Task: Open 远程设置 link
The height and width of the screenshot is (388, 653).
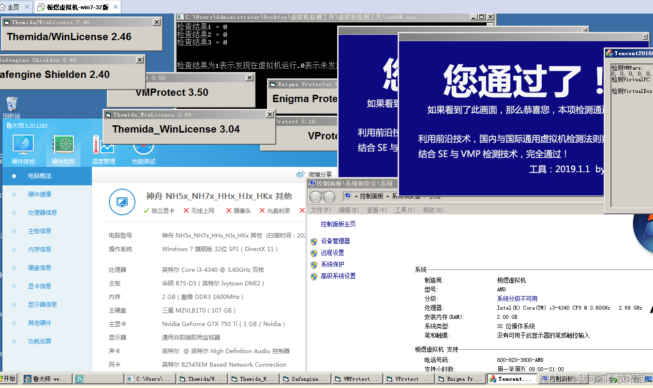Action: (332, 253)
